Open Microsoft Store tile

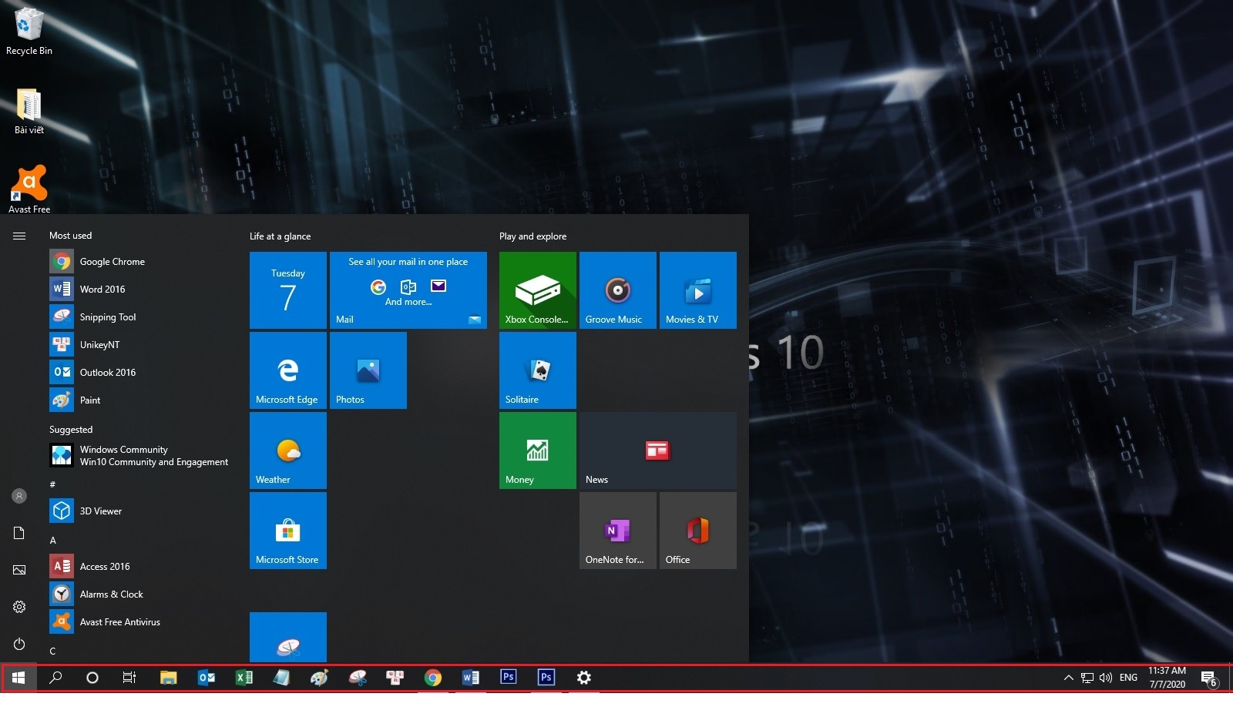(287, 531)
